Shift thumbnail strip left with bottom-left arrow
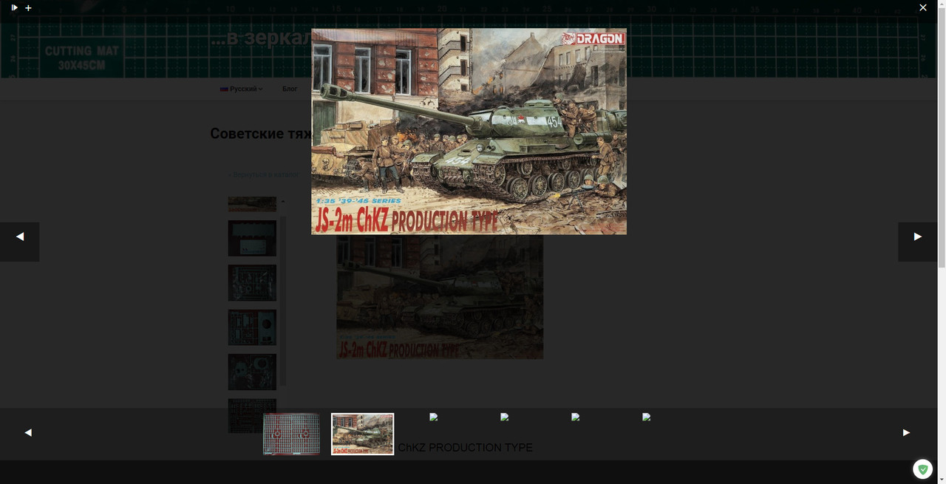Screen dimensions: 946x484 28,432
